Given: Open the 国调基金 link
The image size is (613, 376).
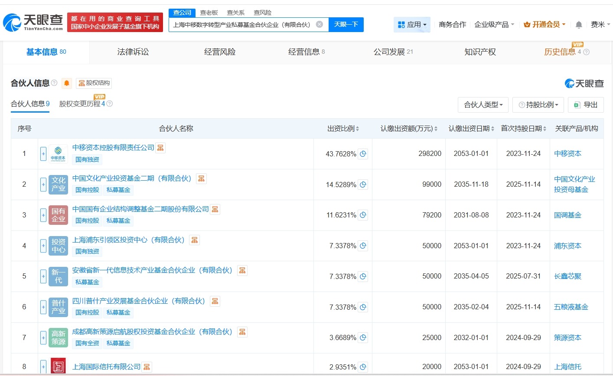Looking at the screenshot, I should [567, 215].
